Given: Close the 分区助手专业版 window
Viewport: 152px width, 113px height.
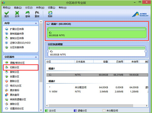Looking at the screenshot, I should tap(147, 2).
